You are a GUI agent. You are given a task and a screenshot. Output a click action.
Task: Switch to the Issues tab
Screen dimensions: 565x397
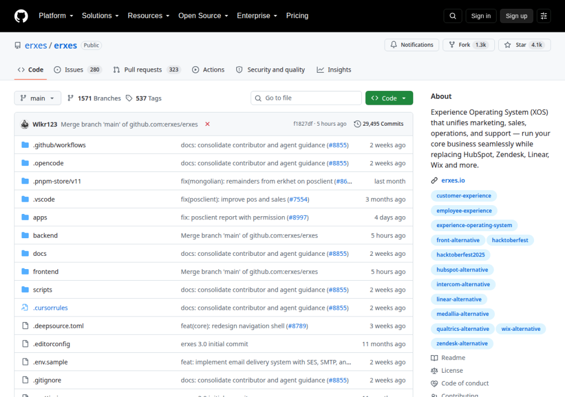pyautogui.click(x=78, y=70)
